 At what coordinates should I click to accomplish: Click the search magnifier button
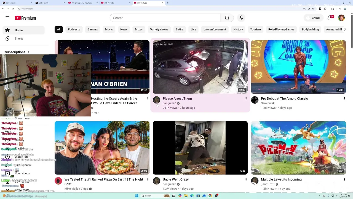click(227, 18)
